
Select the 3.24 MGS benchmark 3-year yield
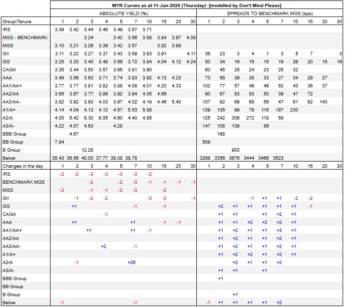click(x=88, y=38)
